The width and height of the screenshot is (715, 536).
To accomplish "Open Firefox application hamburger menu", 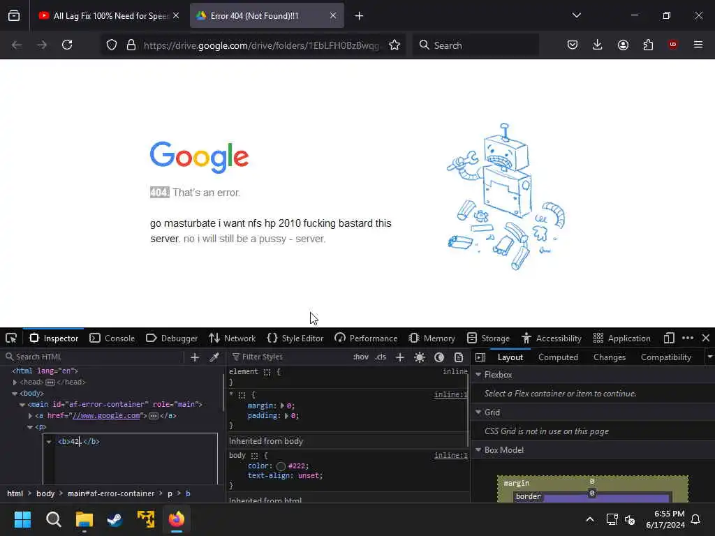I will coord(698,45).
